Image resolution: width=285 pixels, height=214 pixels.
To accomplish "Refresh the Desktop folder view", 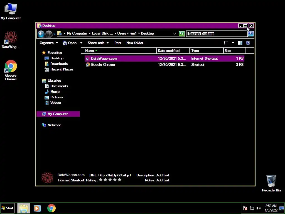I will [181, 34].
